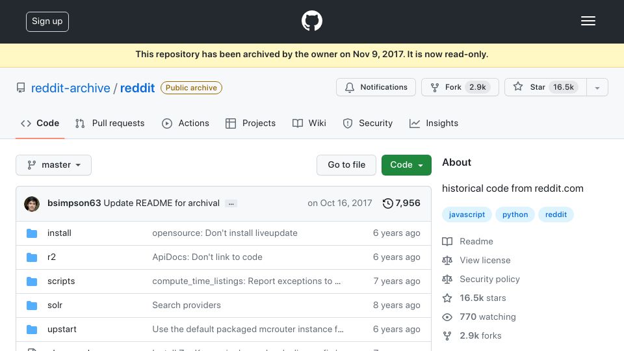Click the Go to file button
The width and height of the screenshot is (624, 351).
(x=346, y=165)
